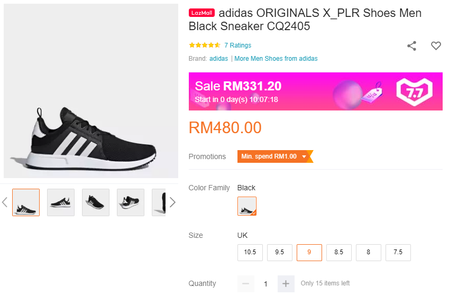Screen dimensions: 449x296
Task: View the fourth shoe thumbnail image
Action: coord(131,202)
